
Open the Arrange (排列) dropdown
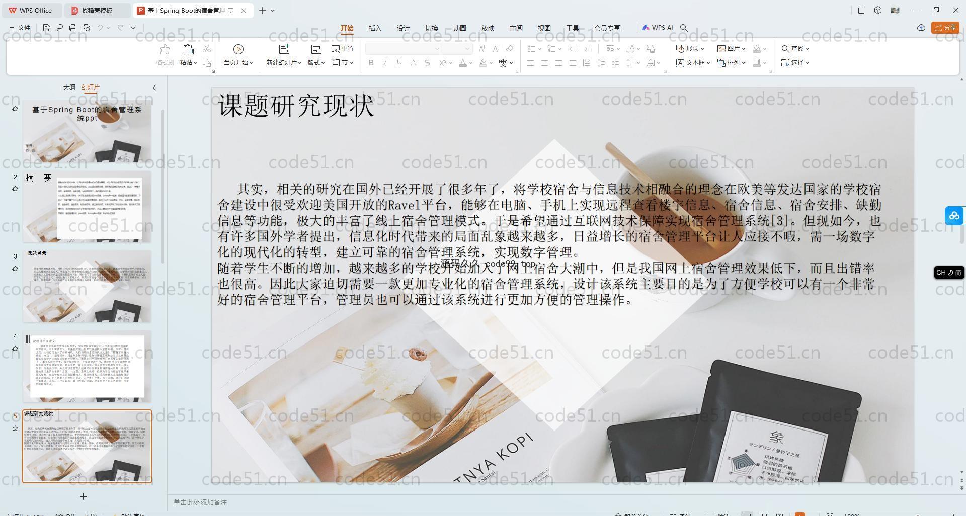point(731,63)
